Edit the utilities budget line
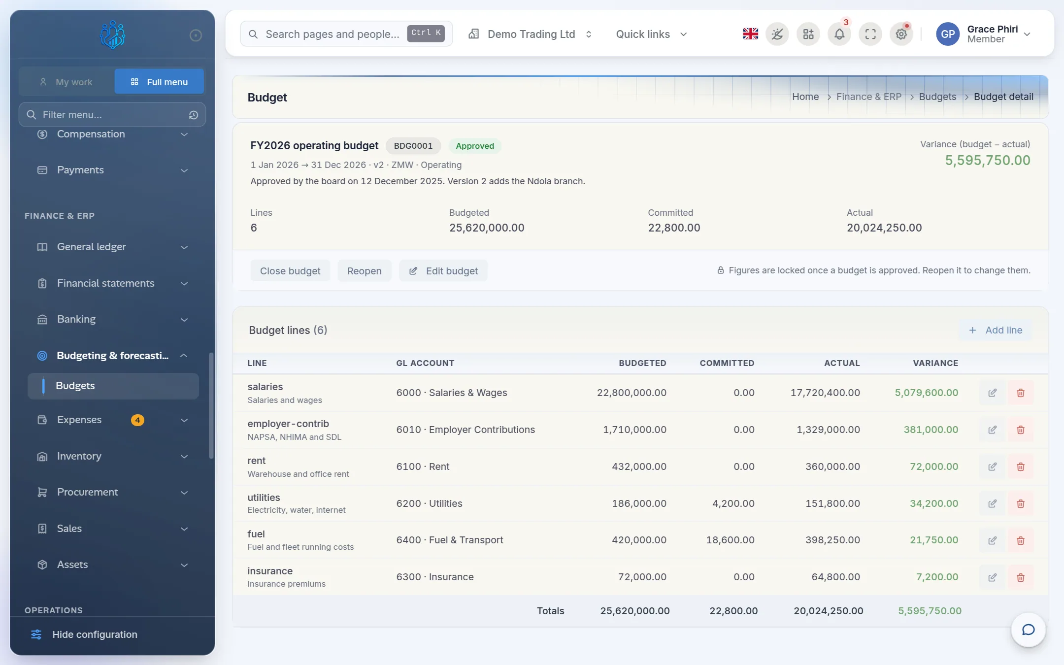The image size is (1064, 665). 993,503
